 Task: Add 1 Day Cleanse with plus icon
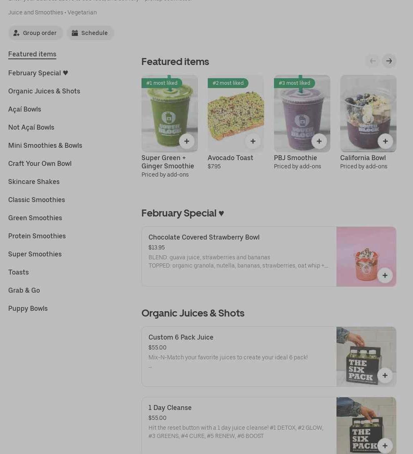385,446
